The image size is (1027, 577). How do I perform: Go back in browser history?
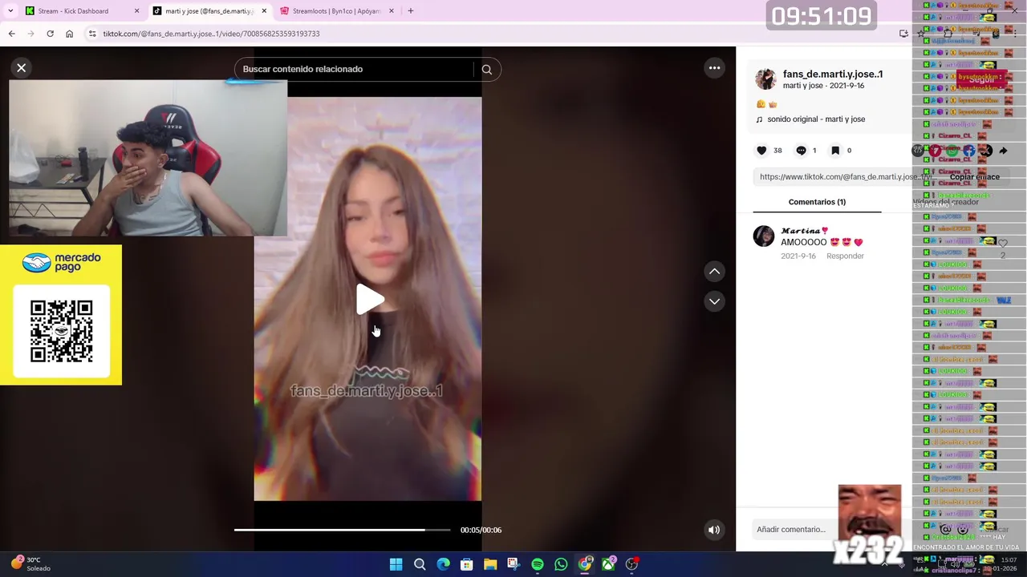click(x=11, y=34)
